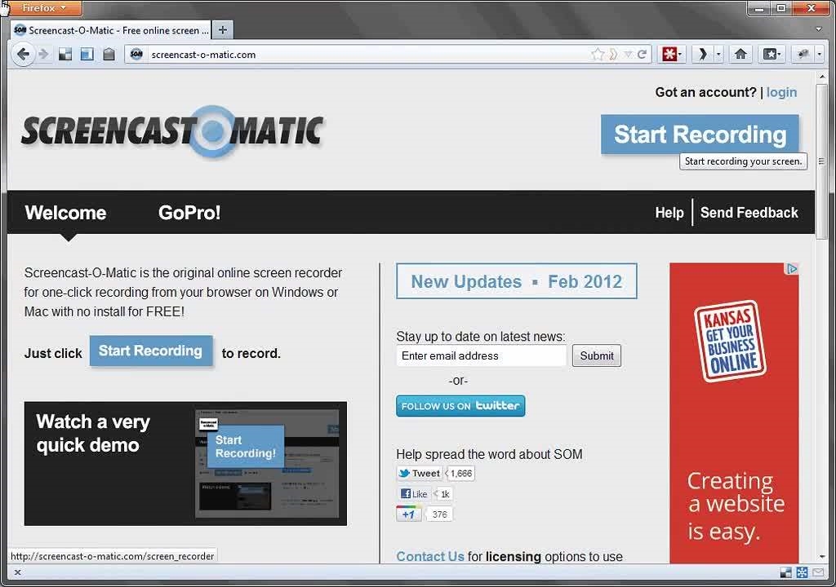Click the SOM site identity icon in address bar
Viewport: 836px width, 587px height.
click(136, 54)
